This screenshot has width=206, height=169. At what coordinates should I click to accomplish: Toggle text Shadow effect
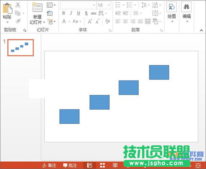(x=86, y=13)
